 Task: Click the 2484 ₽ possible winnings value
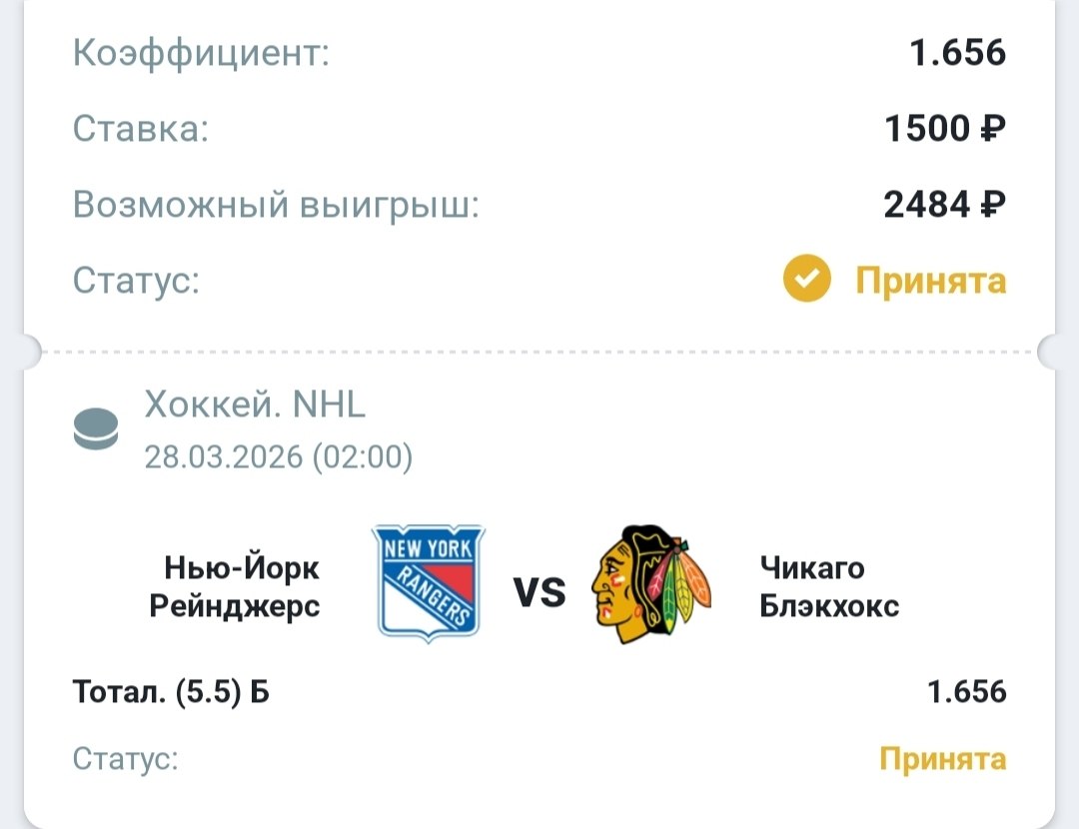tap(944, 205)
